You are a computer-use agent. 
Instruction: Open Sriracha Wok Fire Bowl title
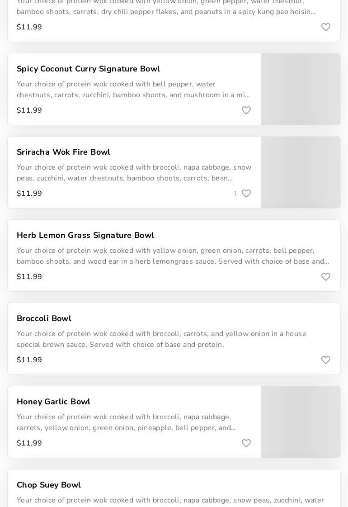point(63,152)
